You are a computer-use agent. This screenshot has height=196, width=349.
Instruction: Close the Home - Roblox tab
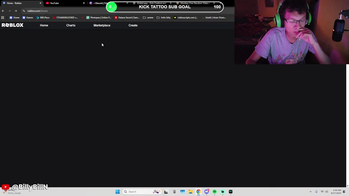(40, 3)
